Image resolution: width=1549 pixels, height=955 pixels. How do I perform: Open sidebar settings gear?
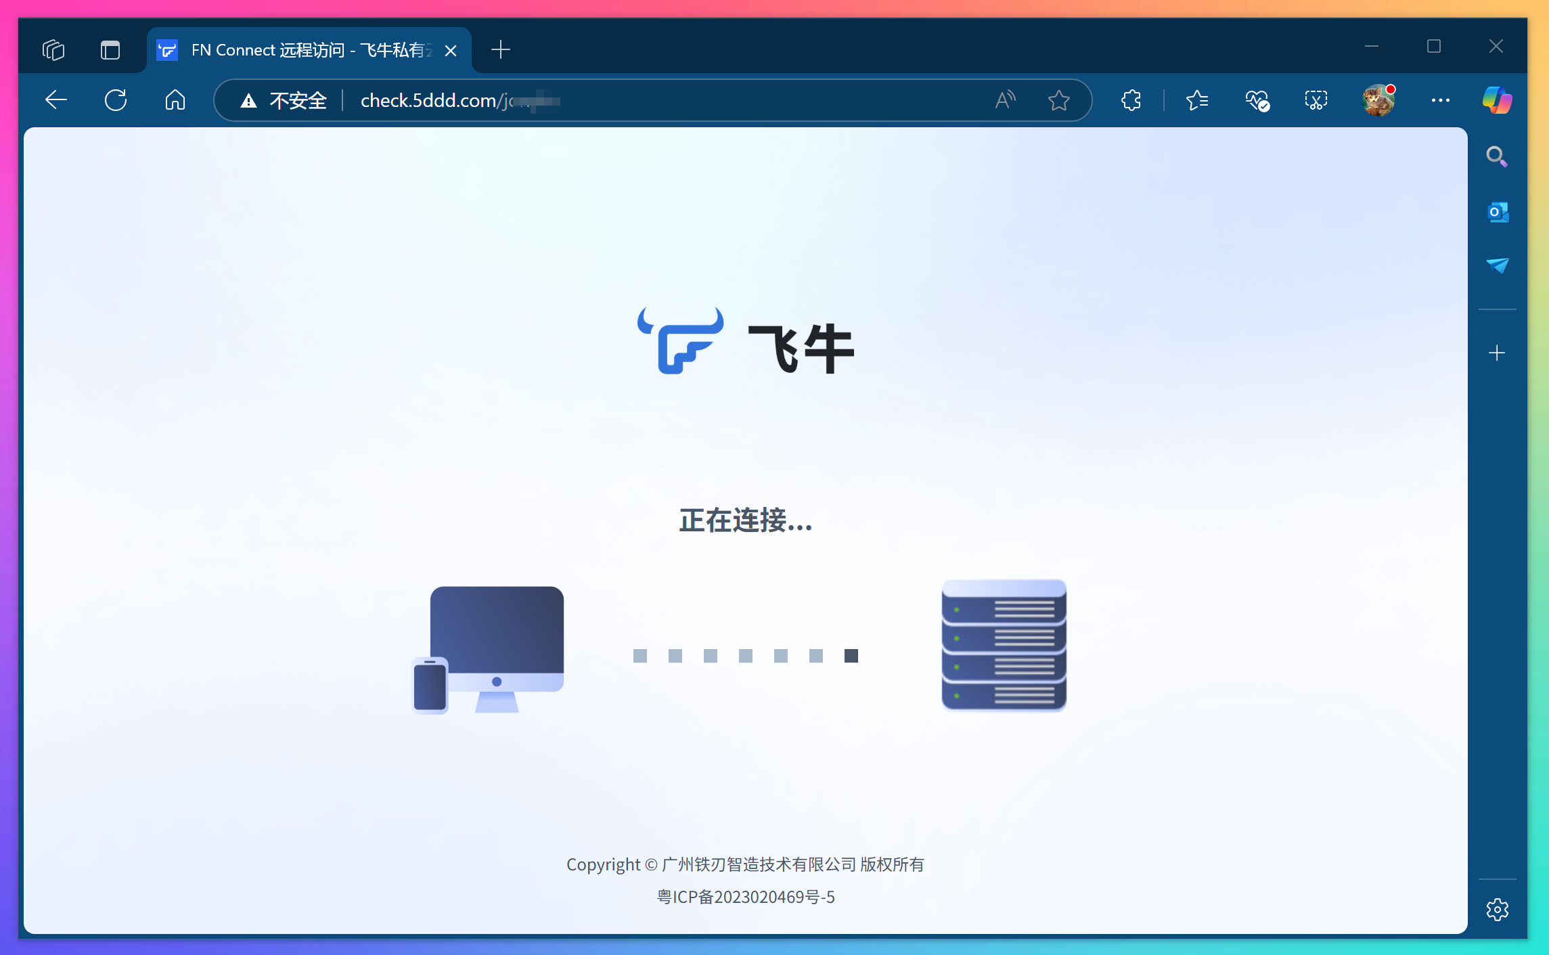[1497, 909]
